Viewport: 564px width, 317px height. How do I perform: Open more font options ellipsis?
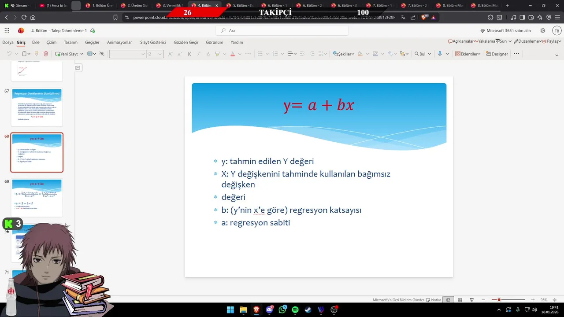(x=248, y=54)
